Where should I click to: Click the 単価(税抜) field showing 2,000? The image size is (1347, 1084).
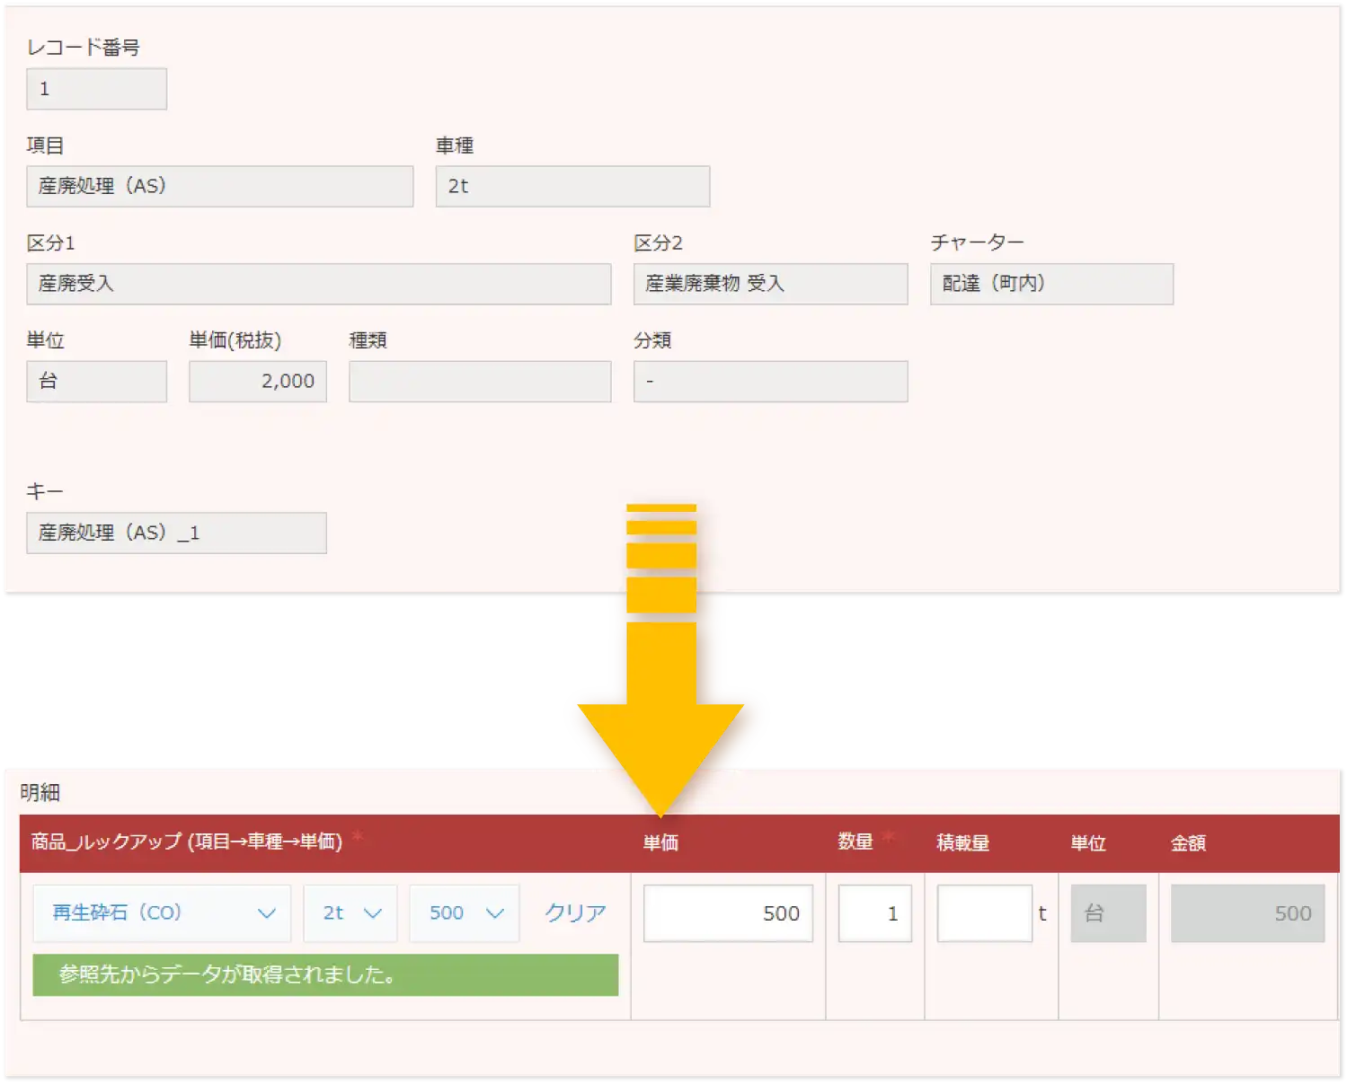click(x=257, y=382)
